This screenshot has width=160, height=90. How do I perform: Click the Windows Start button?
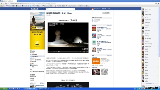(x=4, y=89)
